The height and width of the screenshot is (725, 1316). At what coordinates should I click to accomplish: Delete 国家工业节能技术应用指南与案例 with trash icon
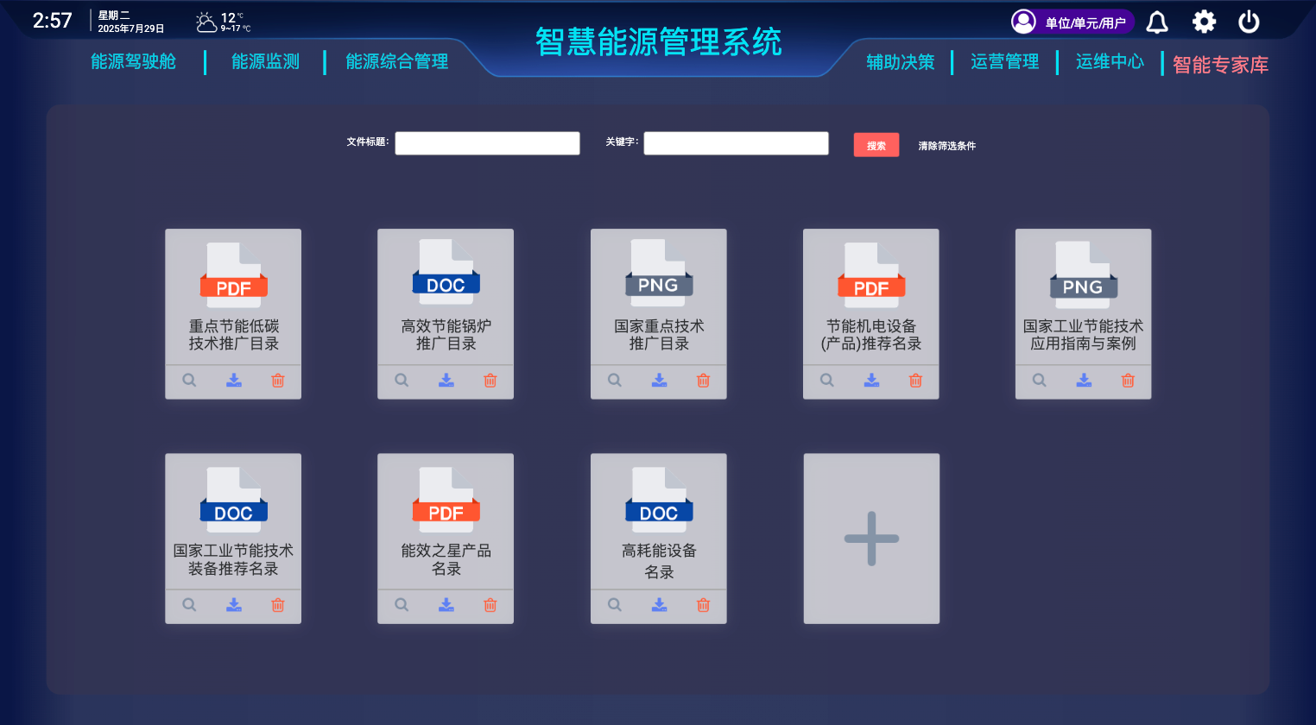click(1128, 380)
